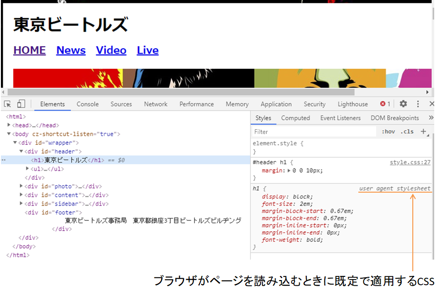Switch to the Console tab
Image resolution: width=437 pixels, height=288 pixels.
87,104
